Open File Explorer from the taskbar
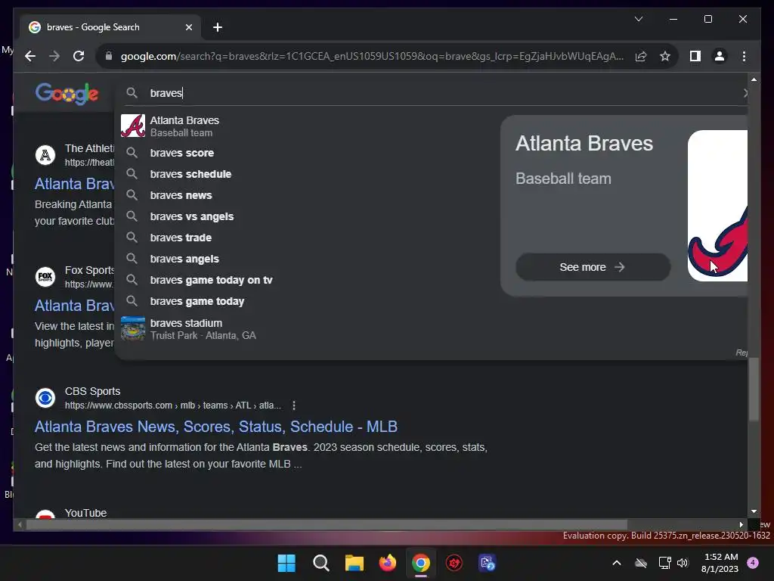Image resolution: width=774 pixels, height=581 pixels. click(354, 563)
